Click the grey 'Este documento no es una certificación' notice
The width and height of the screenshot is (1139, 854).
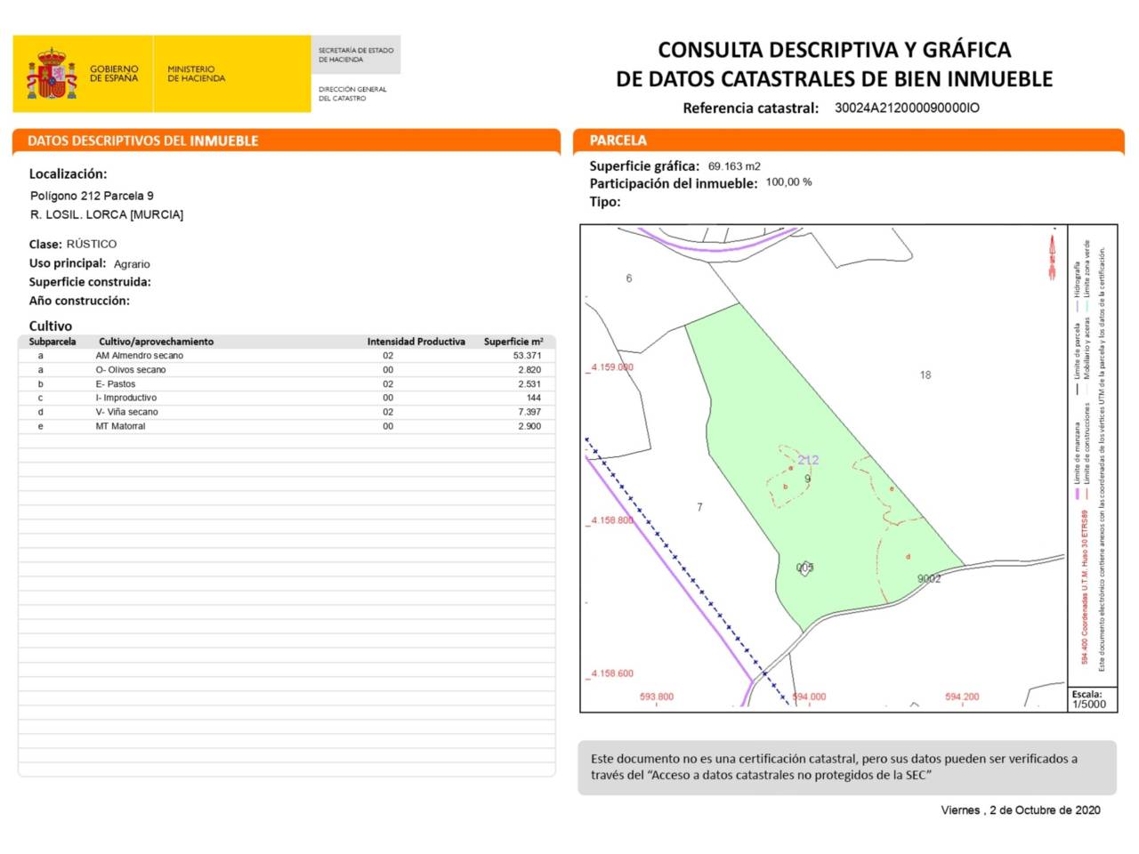[x=847, y=767]
